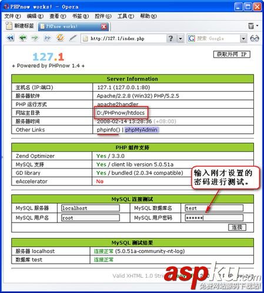
Task: Click the MySQL 数据库名 test field
Action: [x=214, y=208]
